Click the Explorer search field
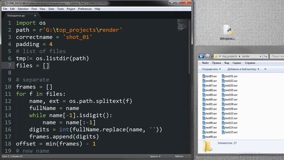The width and height of the screenshot is (284, 160). pyautogui.click(x=277, y=56)
